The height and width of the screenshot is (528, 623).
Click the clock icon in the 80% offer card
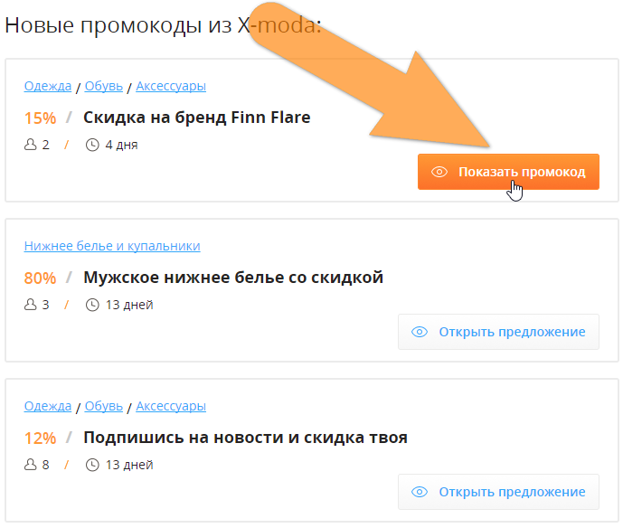(92, 305)
